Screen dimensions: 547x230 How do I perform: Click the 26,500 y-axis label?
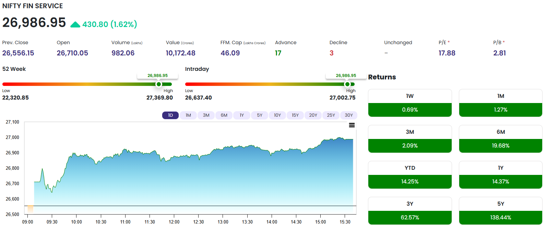(x=12, y=214)
